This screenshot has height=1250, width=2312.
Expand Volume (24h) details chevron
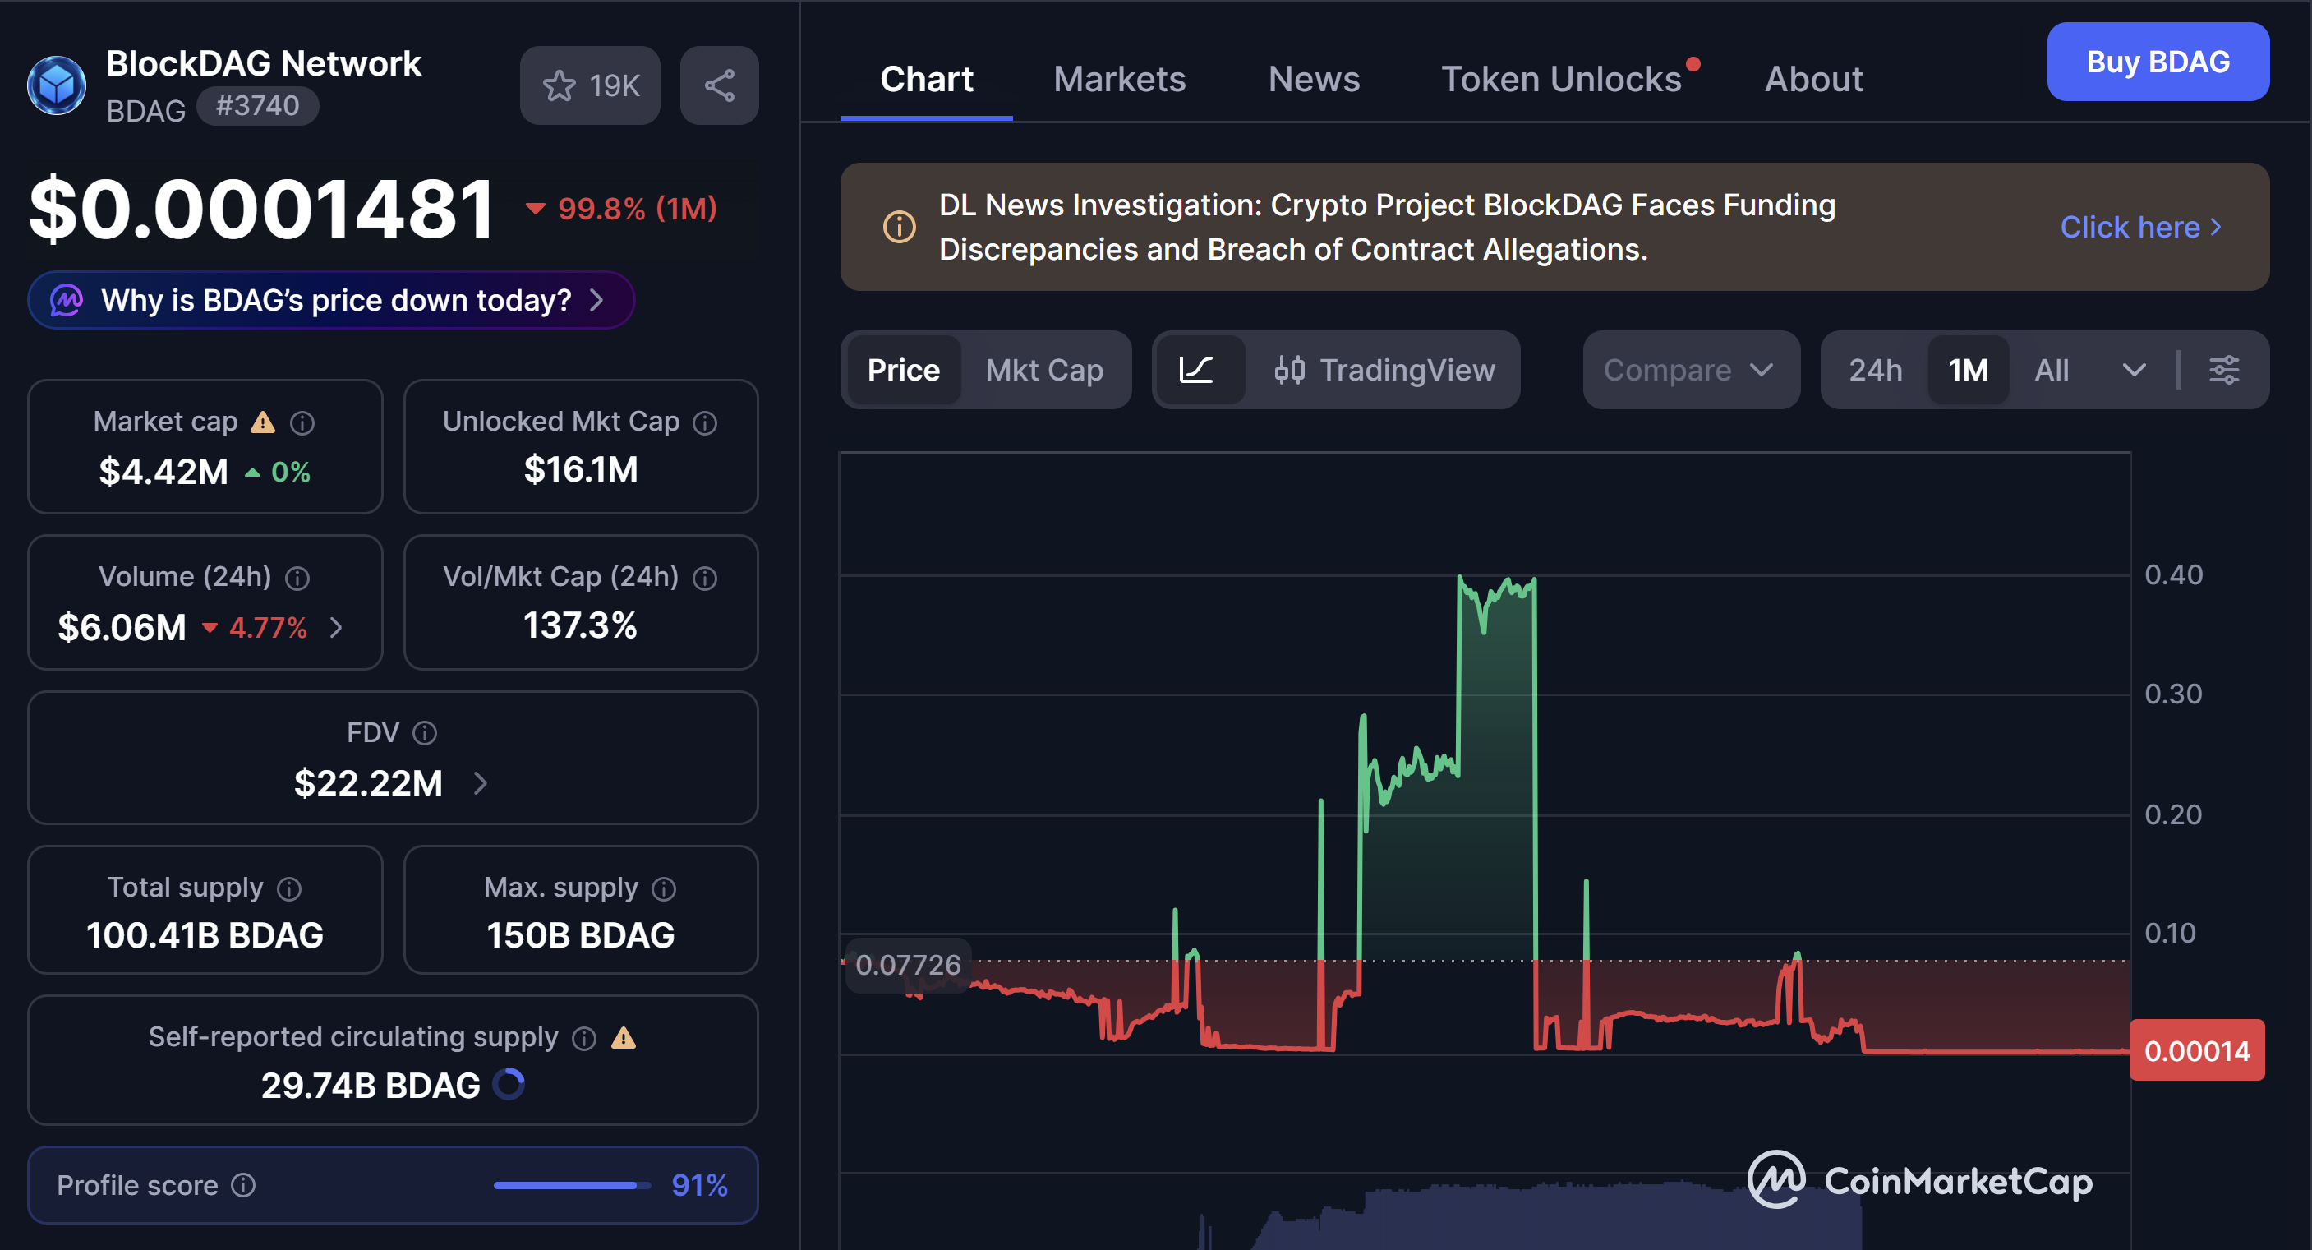[336, 628]
